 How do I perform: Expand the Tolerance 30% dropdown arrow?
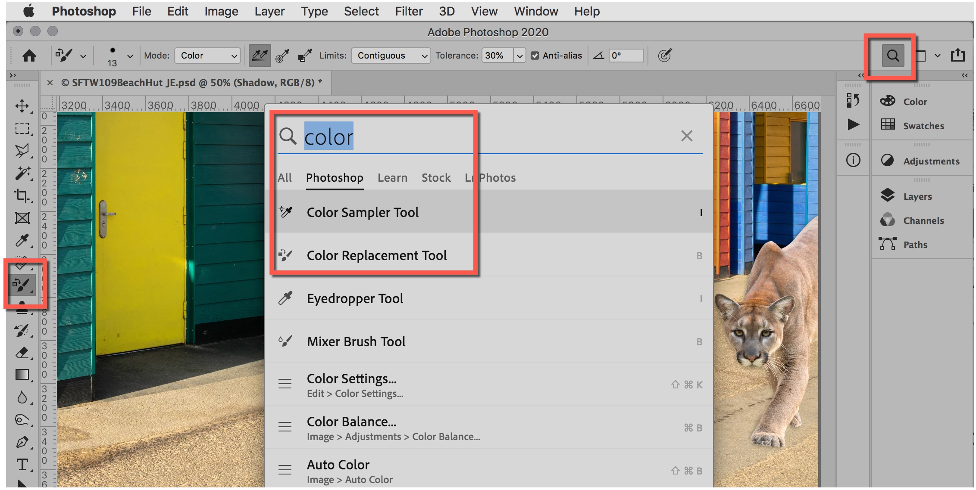[x=519, y=56]
